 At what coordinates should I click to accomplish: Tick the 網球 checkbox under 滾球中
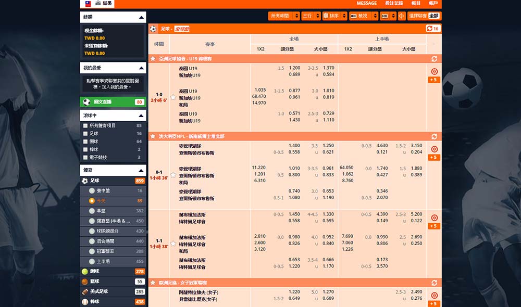coord(85,141)
